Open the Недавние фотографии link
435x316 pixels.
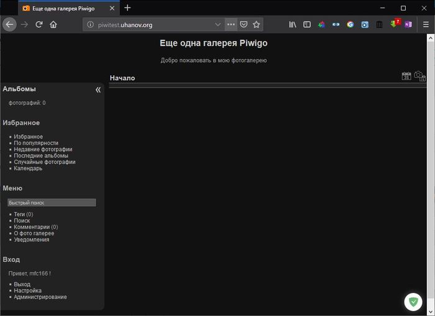click(x=43, y=149)
